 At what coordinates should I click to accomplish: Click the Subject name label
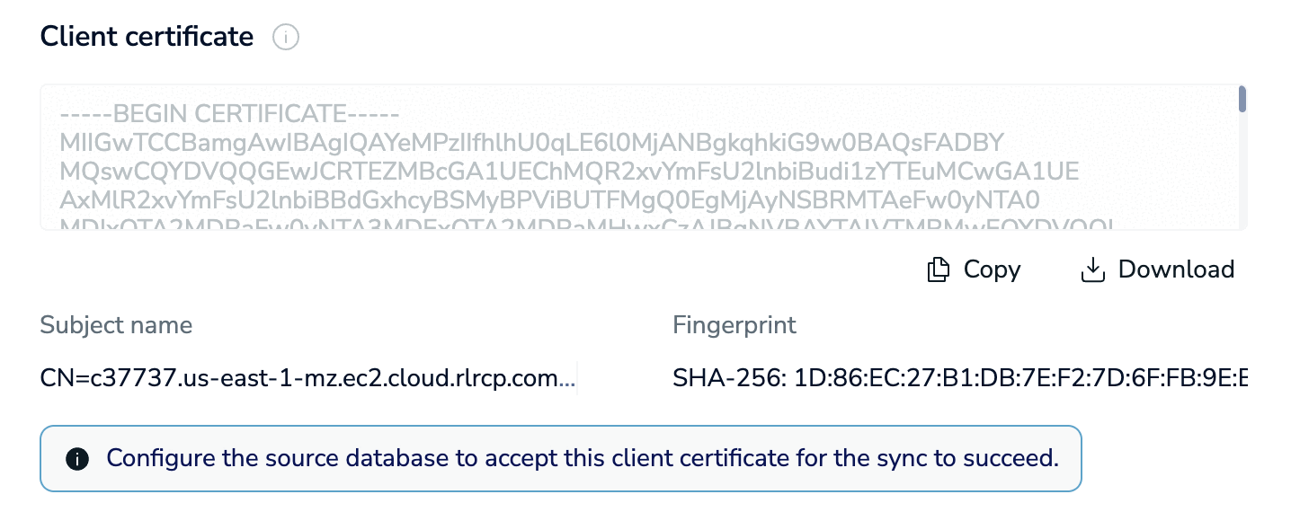coord(116,324)
